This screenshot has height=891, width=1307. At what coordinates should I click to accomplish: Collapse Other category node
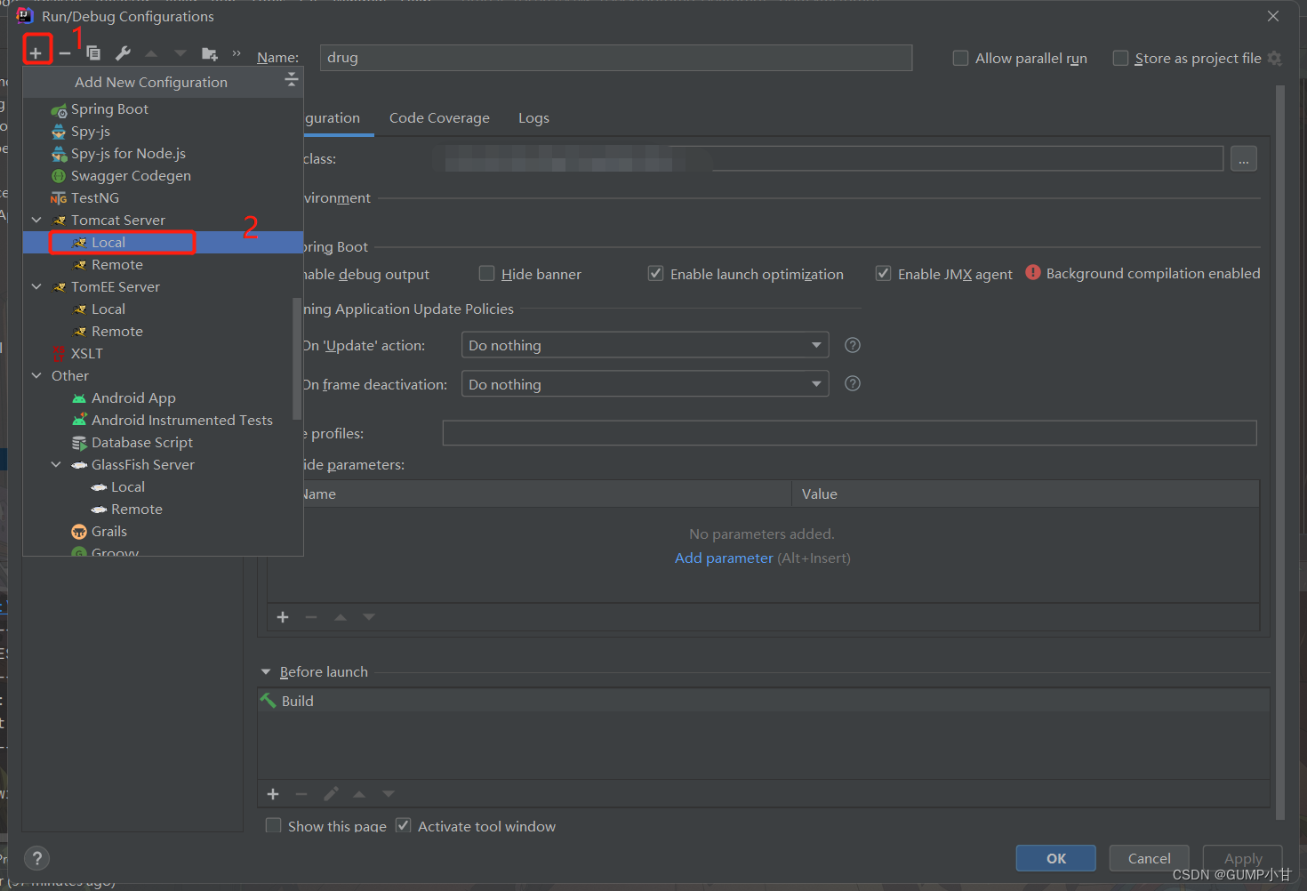point(36,375)
